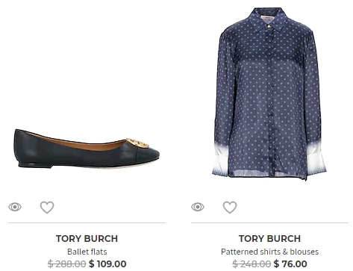Click the $ 76.00 sale price
This screenshot has width=353, height=271.
point(290,264)
